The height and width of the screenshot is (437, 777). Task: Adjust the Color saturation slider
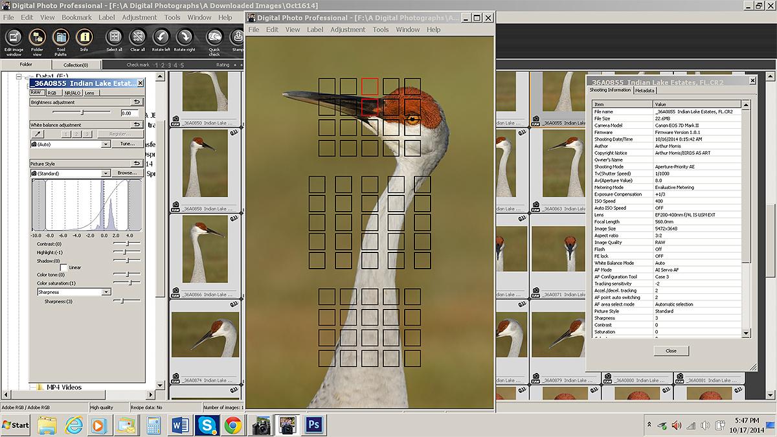tap(127, 283)
